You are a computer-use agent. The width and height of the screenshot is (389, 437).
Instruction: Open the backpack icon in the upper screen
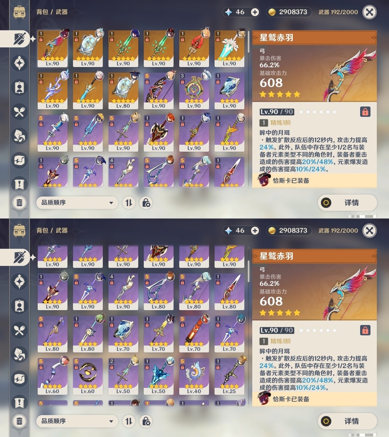tap(19, 12)
